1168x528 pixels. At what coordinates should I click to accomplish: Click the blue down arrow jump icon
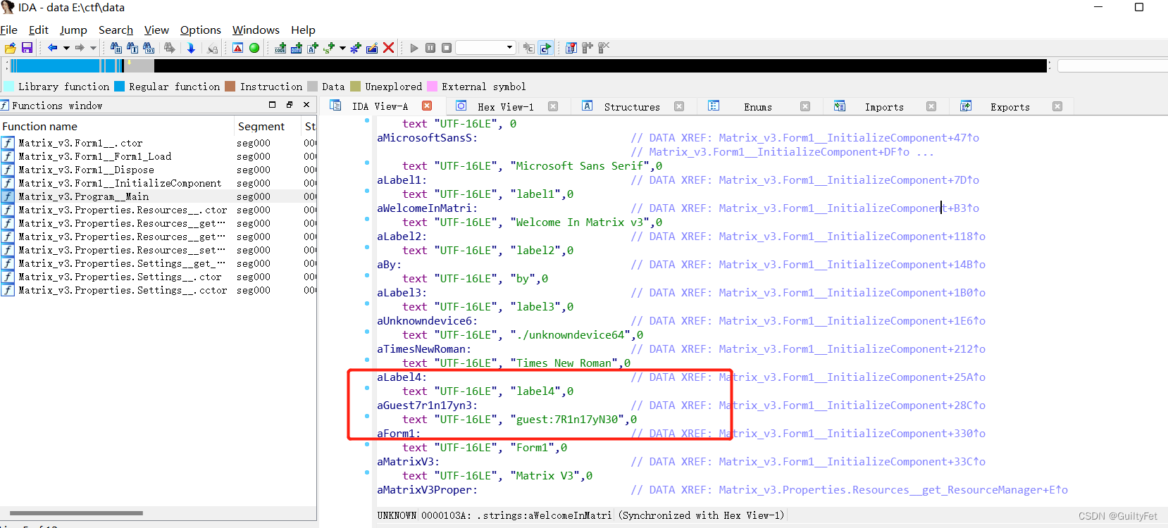pos(191,48)
